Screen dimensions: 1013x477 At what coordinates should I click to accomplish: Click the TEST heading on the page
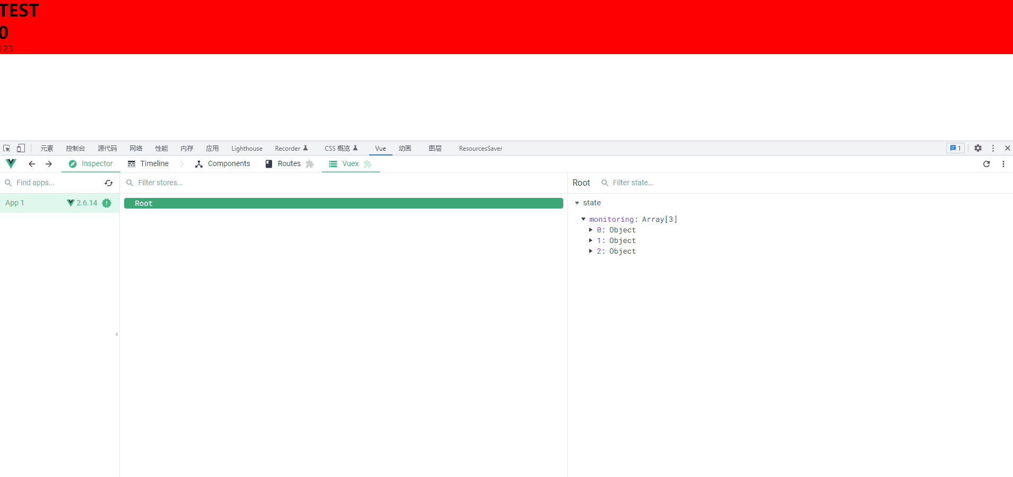[20, 11]
